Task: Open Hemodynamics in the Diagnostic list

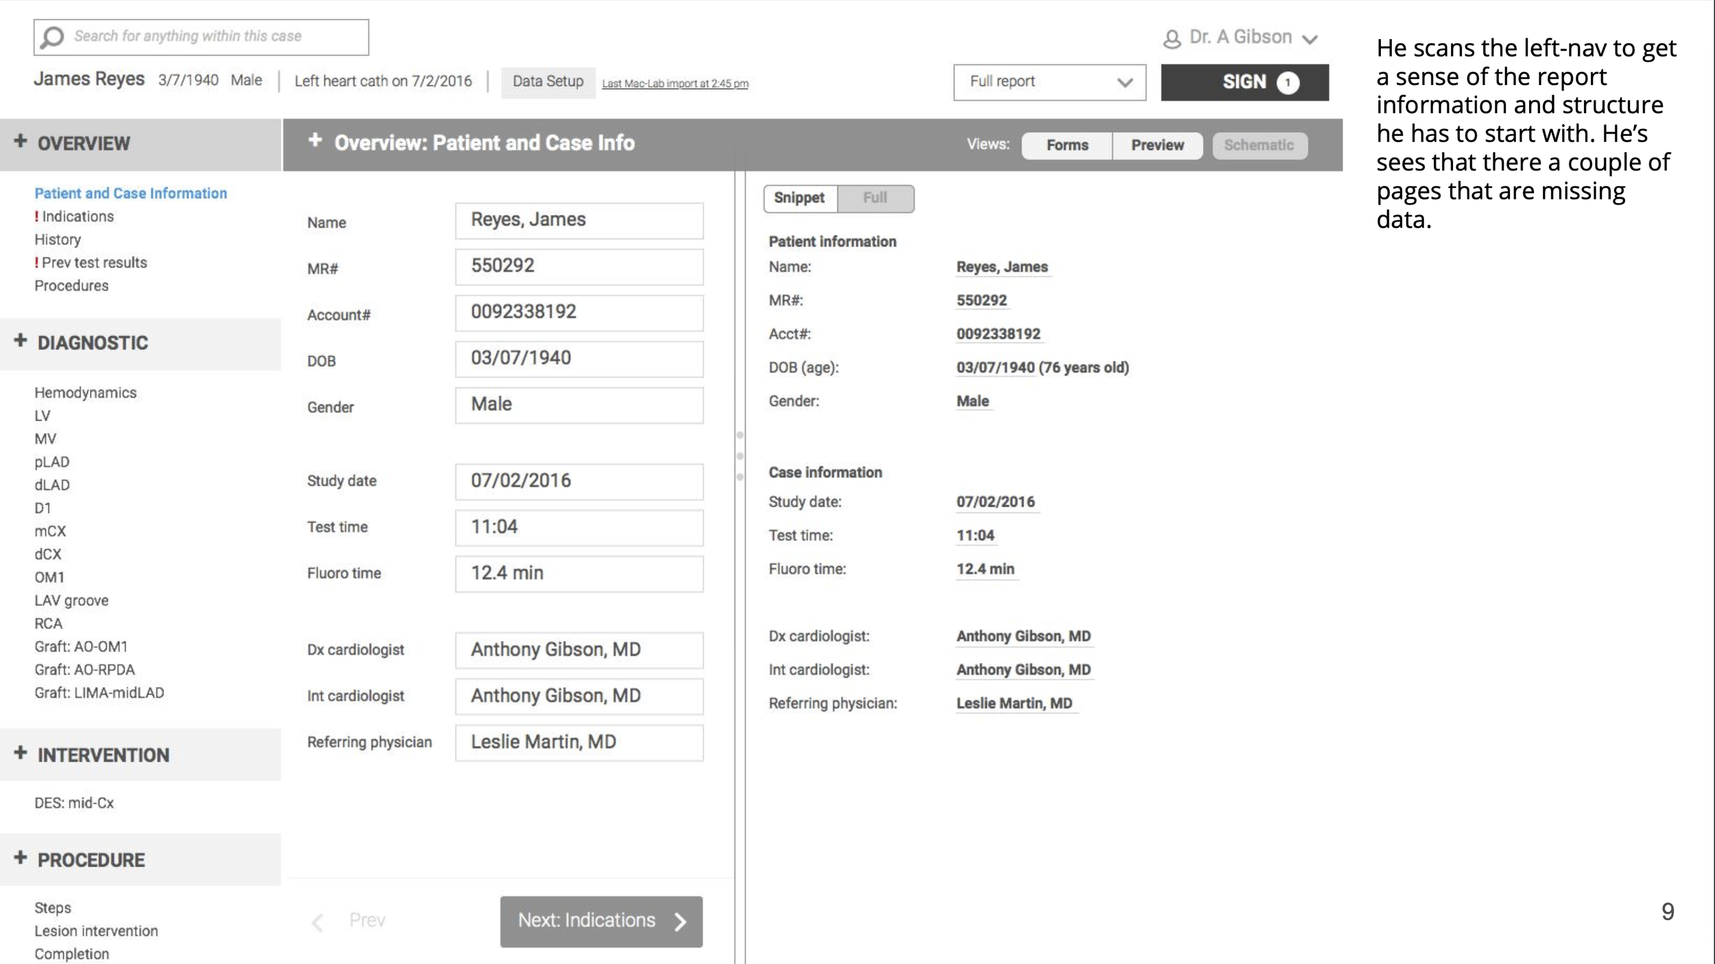Action: [85, 393]
